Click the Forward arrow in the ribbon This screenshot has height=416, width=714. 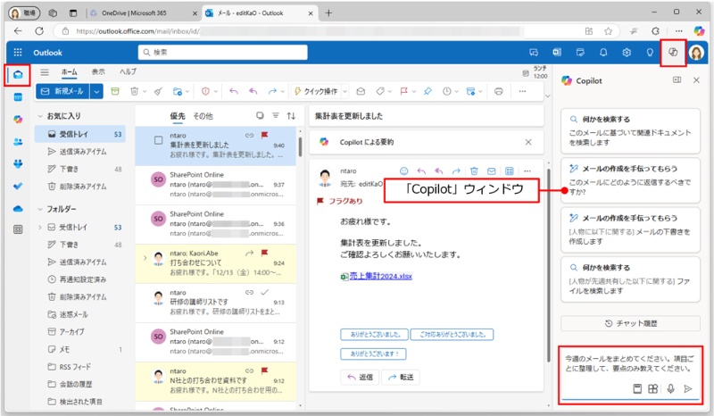tap(272, 92)
